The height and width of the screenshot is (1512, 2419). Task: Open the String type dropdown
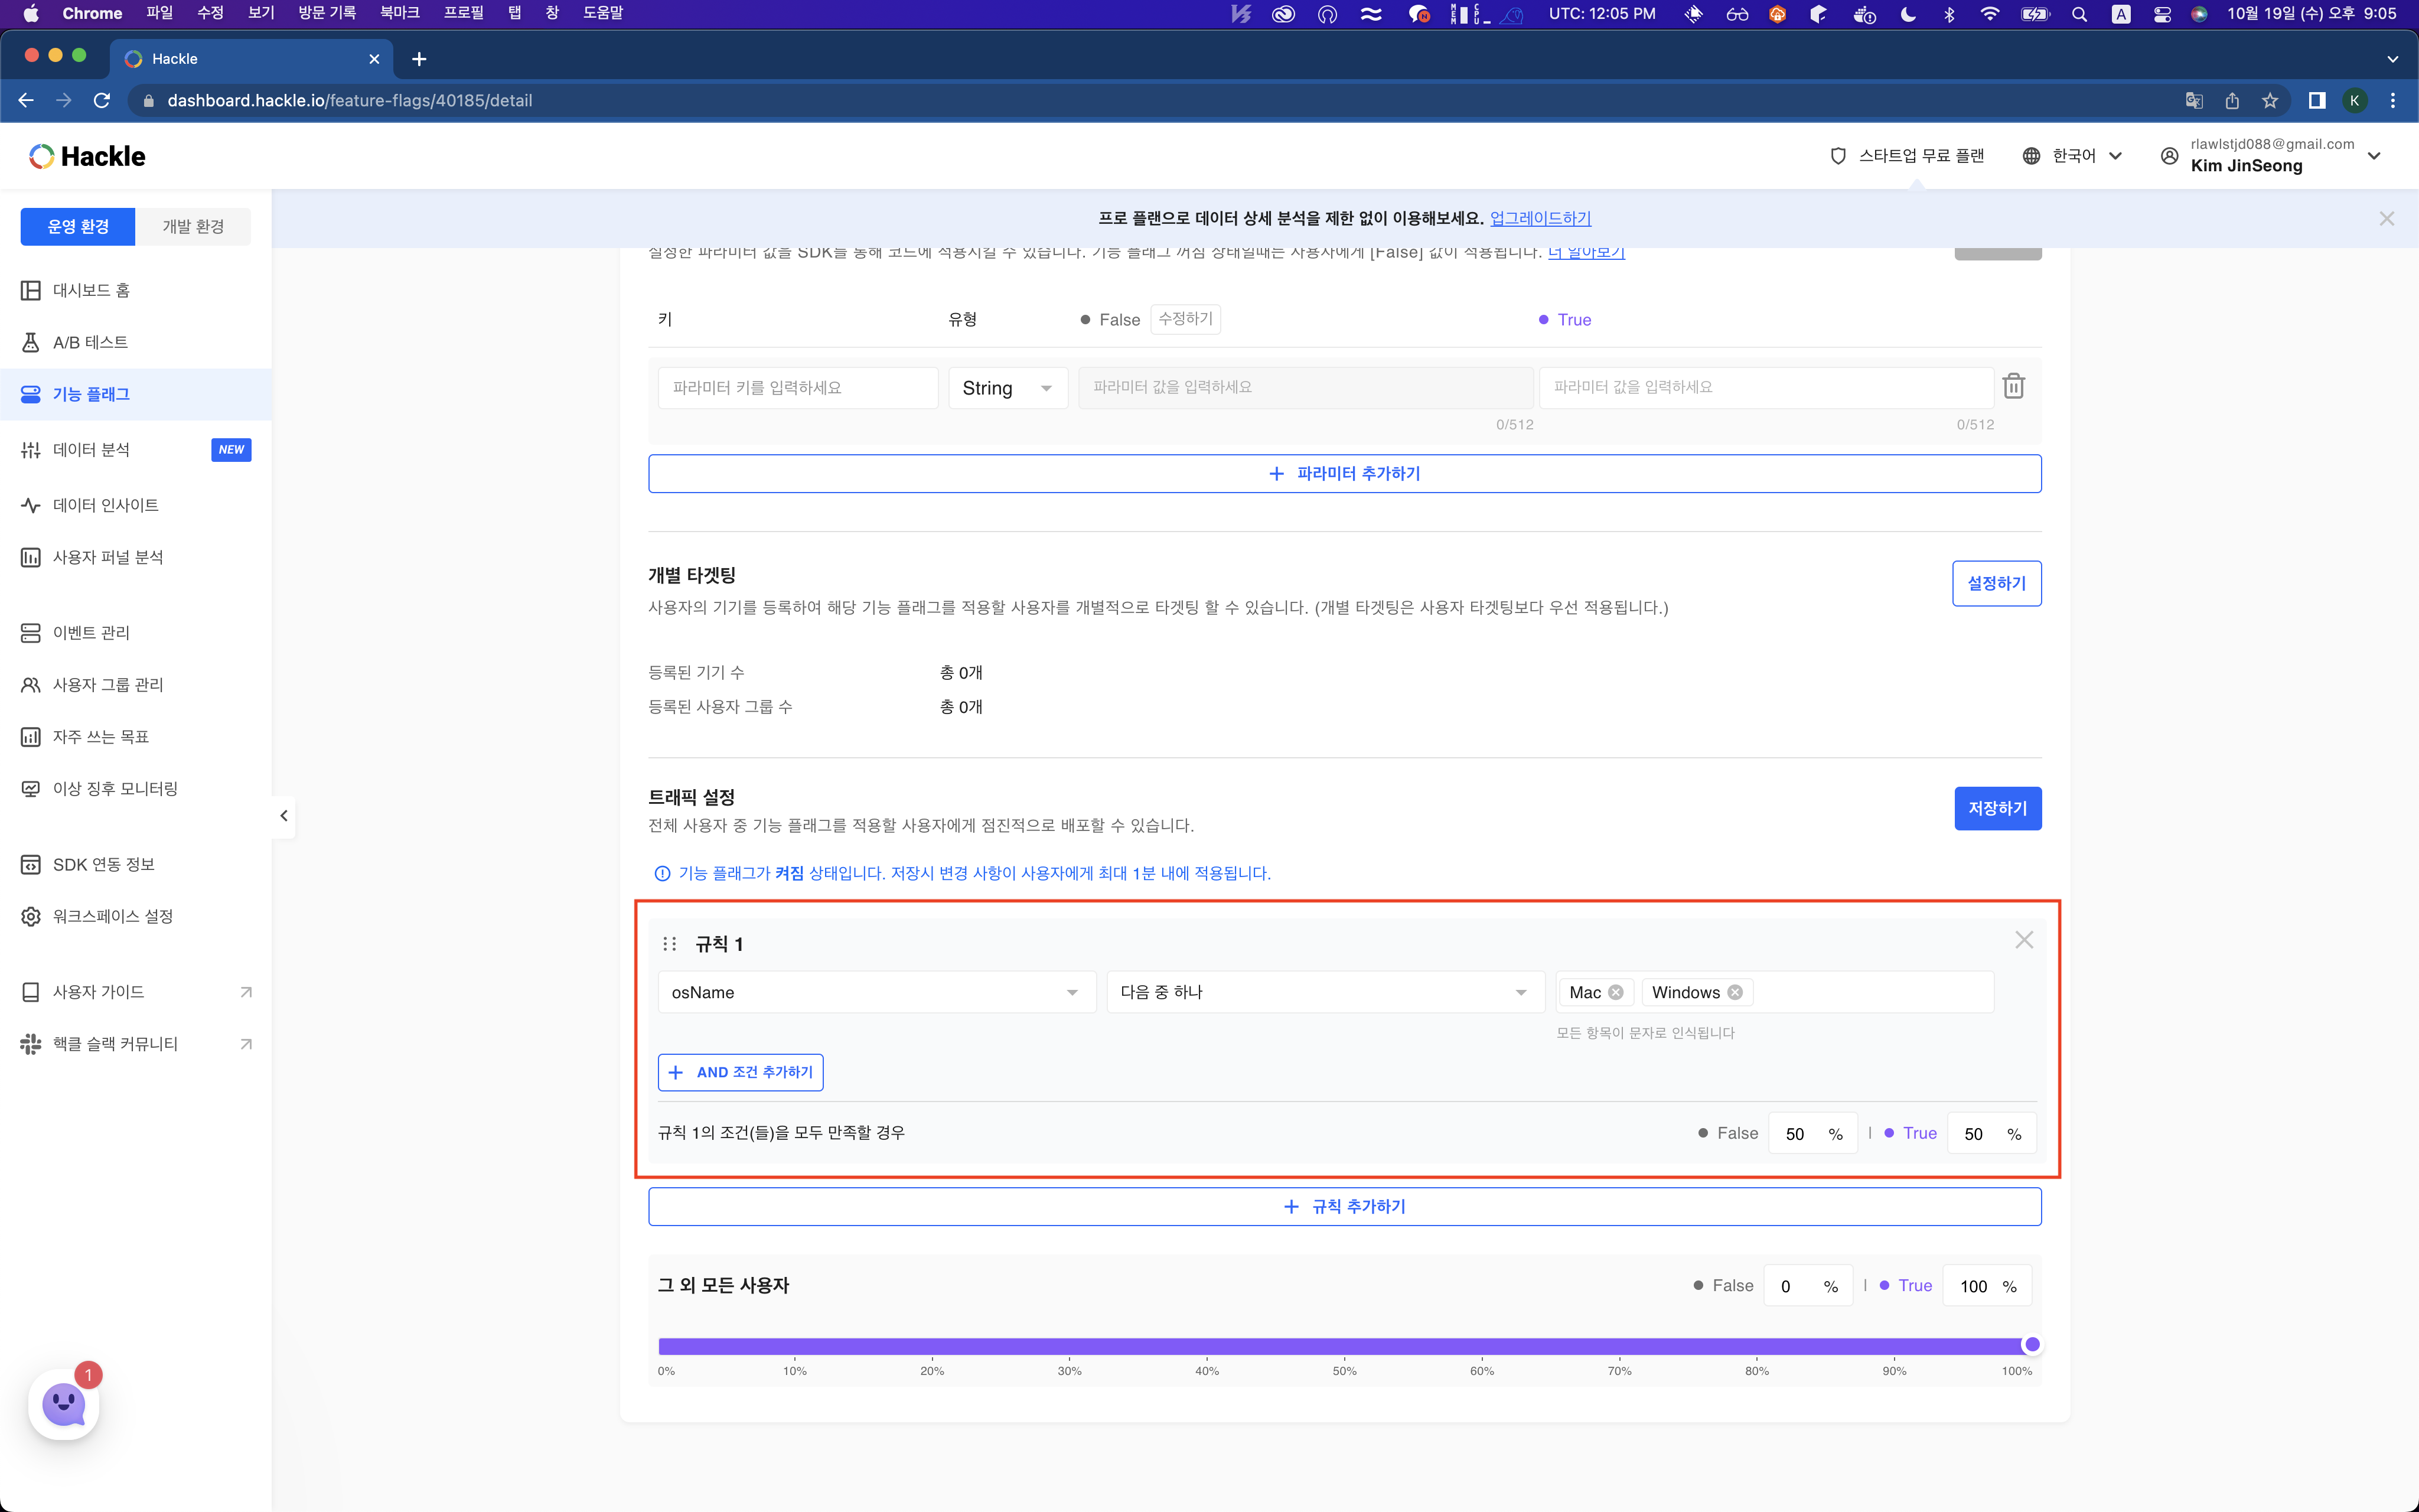coord(1006,388)
